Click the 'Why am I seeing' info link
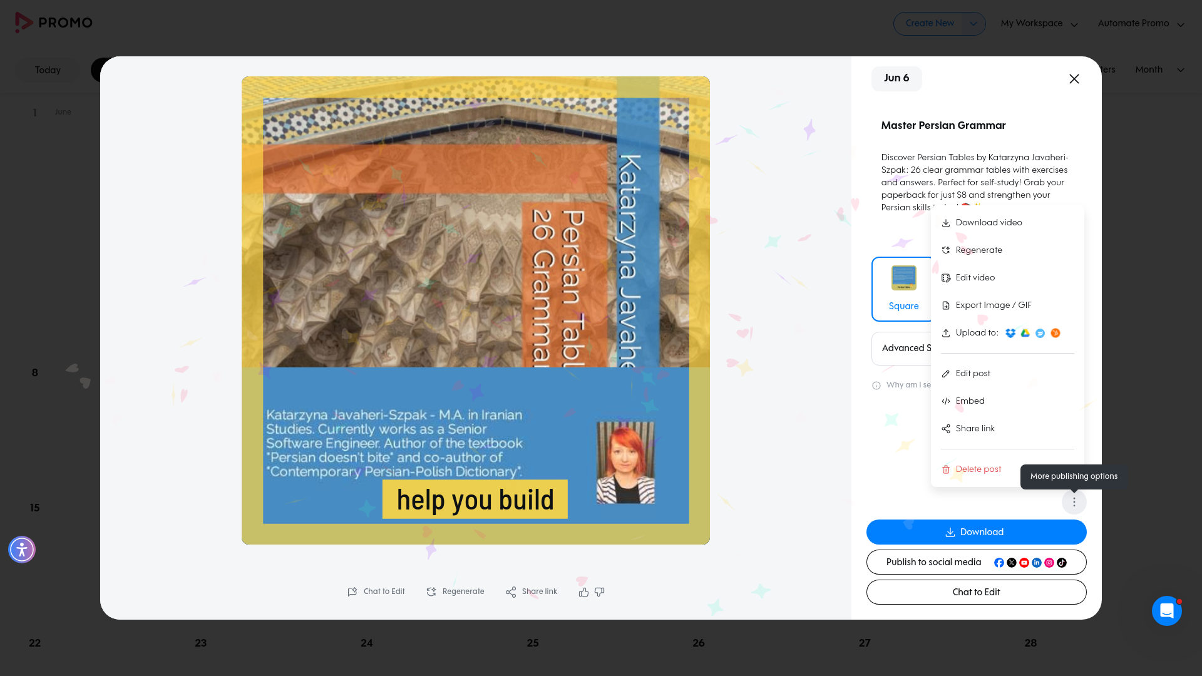 (902, 385)
